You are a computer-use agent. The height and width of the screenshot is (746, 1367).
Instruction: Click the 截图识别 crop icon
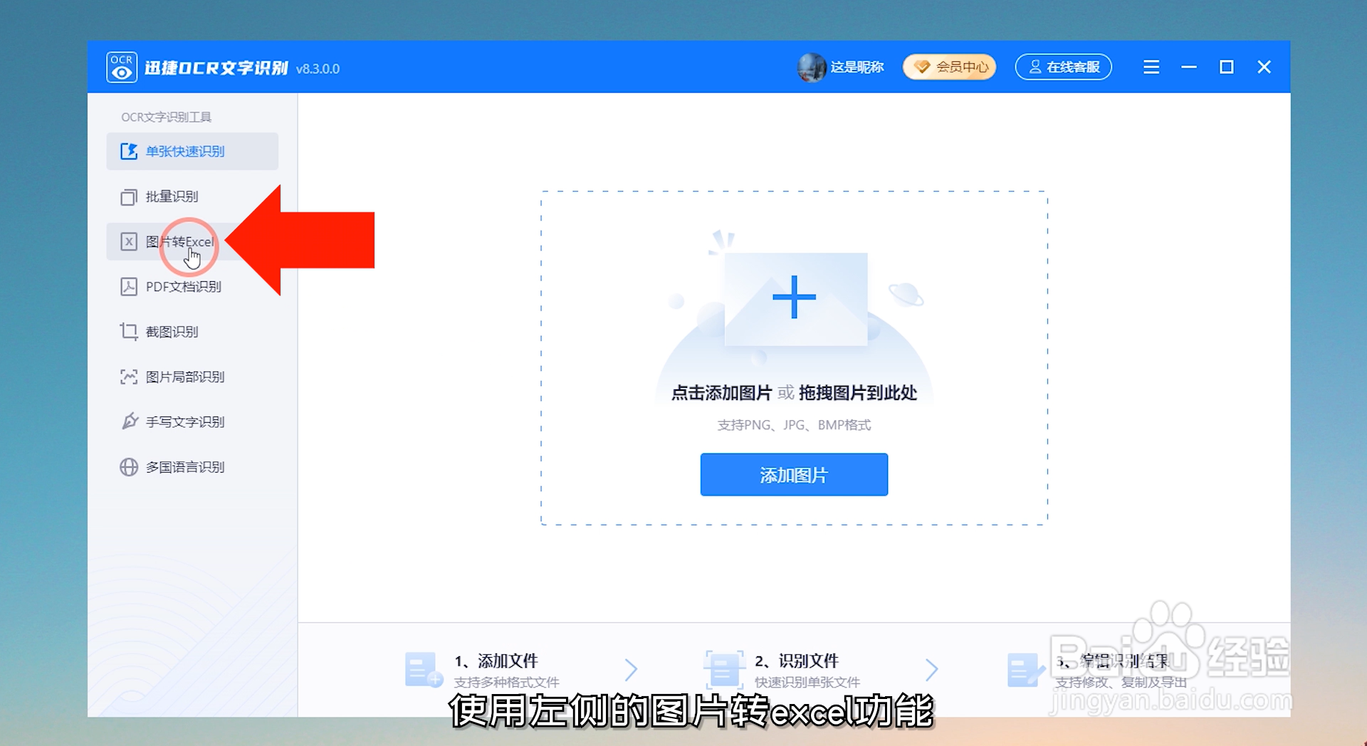(129, 332)
